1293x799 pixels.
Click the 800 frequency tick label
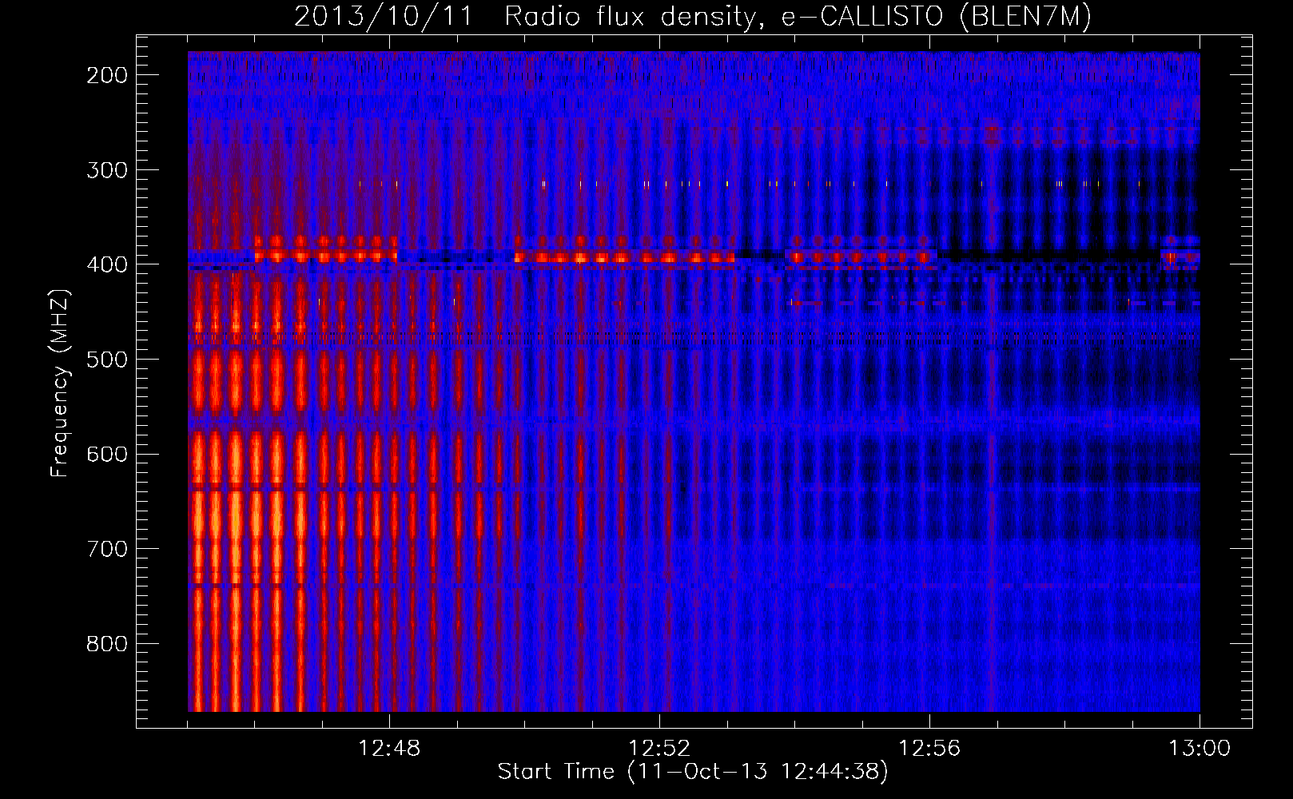pyautogui.click(x=107, y=644)
